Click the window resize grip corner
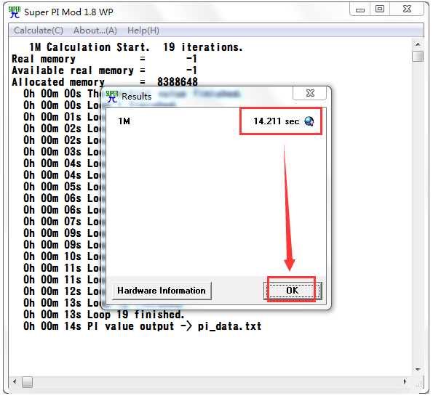This screenshot has width=433, height=396. [419, 383]
